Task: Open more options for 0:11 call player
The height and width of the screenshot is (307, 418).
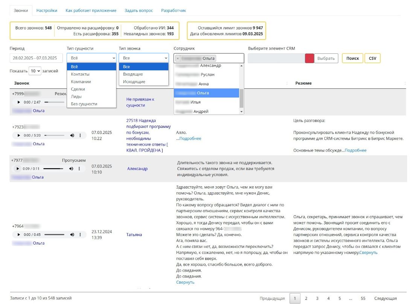Action: click(x=79, y=169)
